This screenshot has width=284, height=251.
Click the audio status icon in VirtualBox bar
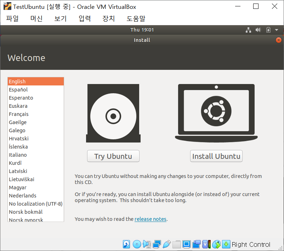coord(147,244)
